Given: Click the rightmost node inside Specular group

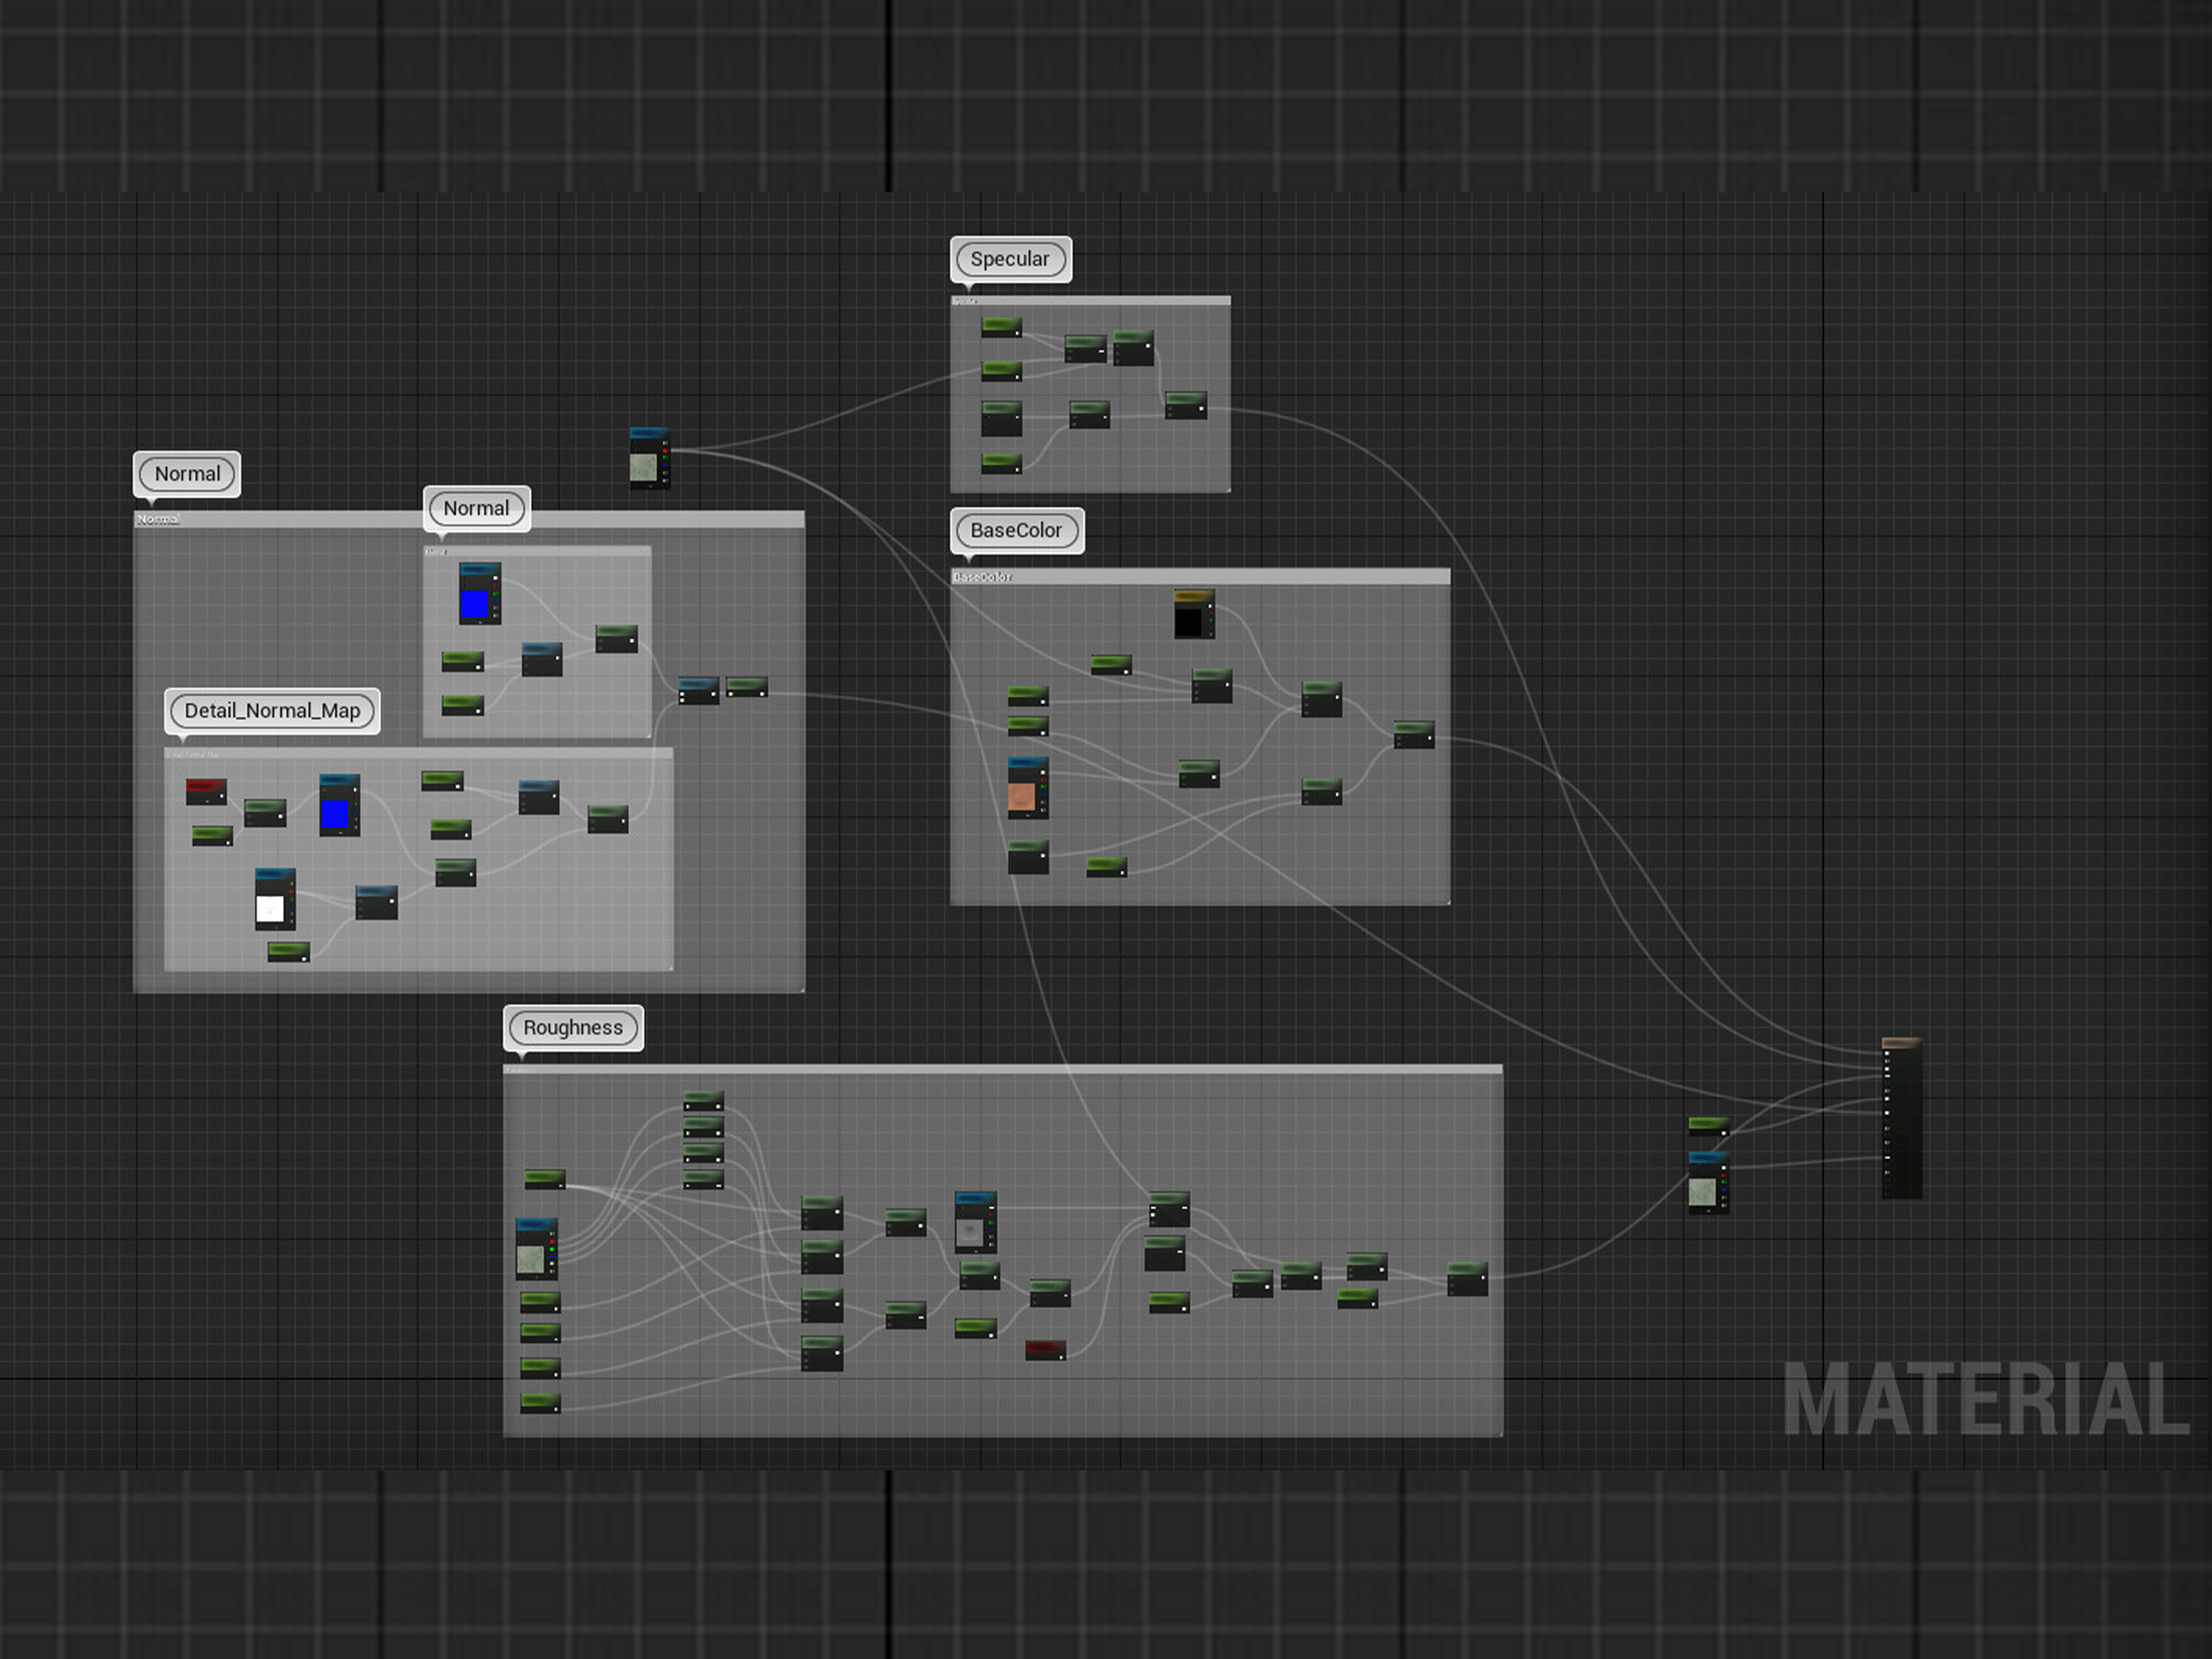Looking at the screenshot, I should [x=1185, y=404].
